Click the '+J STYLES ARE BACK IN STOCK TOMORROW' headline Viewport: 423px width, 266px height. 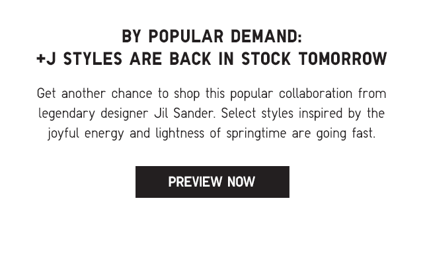(211, 59)
